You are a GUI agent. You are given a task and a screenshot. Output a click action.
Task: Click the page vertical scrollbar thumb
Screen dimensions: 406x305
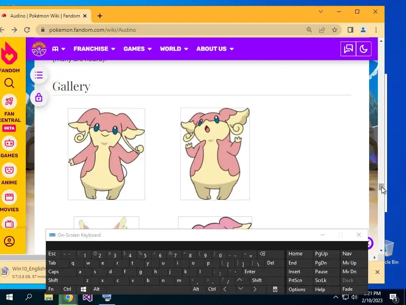click(x=381, y=187)
